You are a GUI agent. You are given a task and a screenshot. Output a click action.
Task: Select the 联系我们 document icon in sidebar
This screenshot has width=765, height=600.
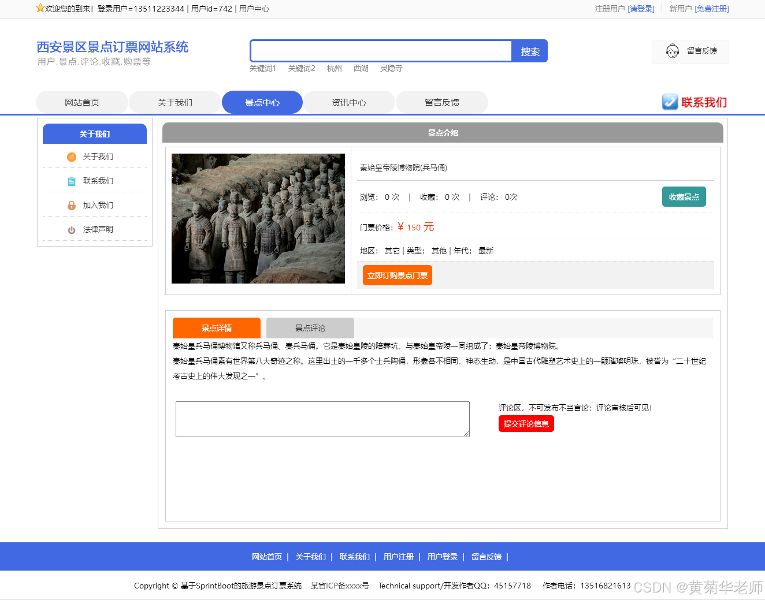click(x=71, y=181)
